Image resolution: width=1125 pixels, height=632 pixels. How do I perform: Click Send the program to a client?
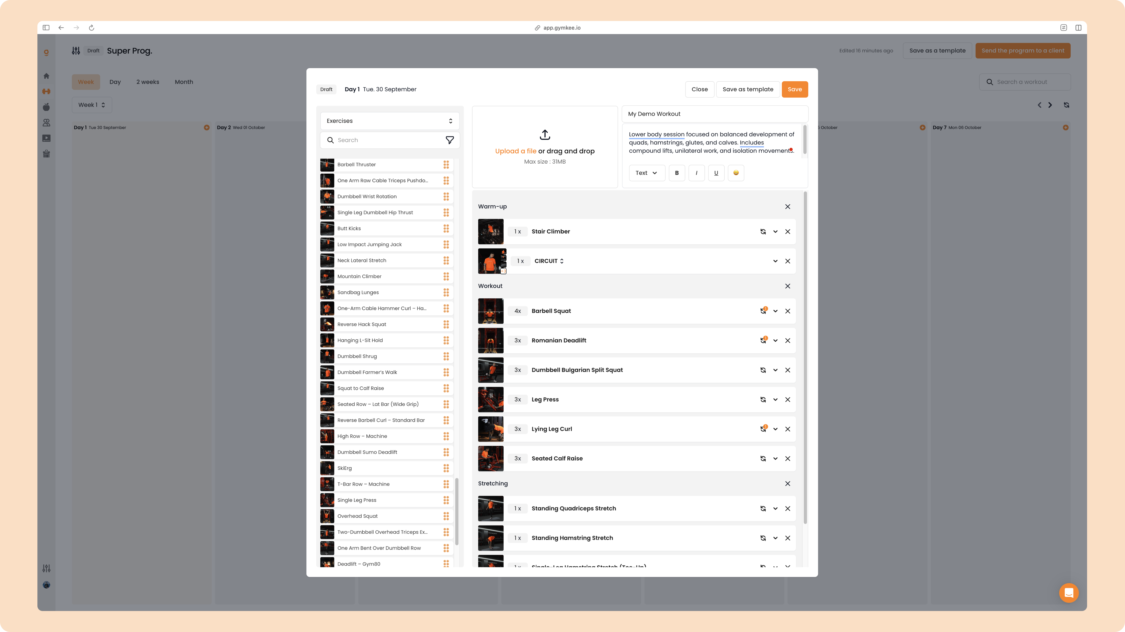click(x=1022, y=51)
